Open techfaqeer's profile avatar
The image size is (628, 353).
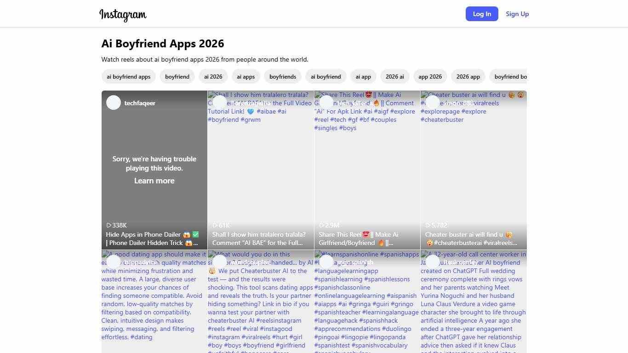pyautogui.click(x=113, y=102)
